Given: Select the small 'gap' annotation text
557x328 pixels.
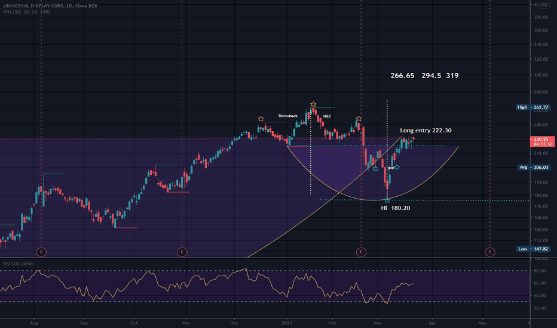Looking at the screenshot, I should 391,168.
